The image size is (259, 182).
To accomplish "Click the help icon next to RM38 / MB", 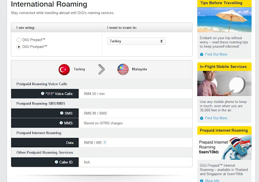I will tap(105, 142).
